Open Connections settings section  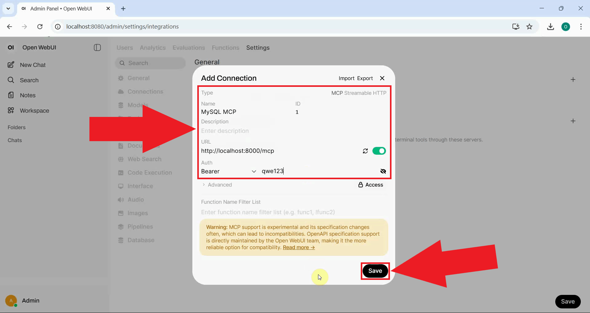pyautogui.click(x=145, y=91)
